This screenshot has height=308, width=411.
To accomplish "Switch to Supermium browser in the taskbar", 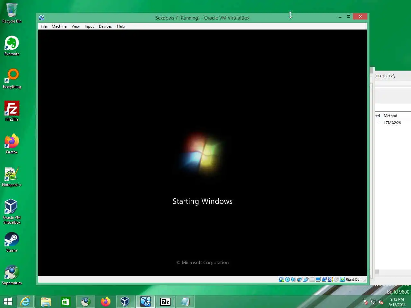I will click(86, 302).
